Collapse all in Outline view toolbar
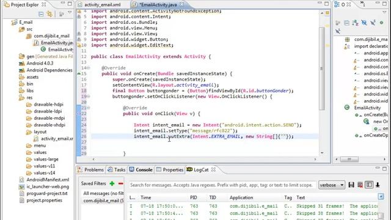 point(346,23)
